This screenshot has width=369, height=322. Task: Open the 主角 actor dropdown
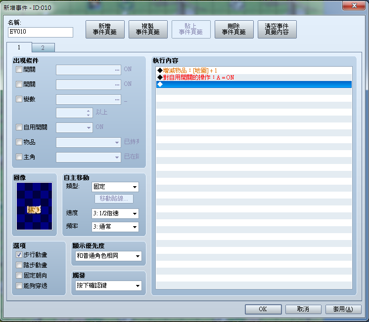89,157
